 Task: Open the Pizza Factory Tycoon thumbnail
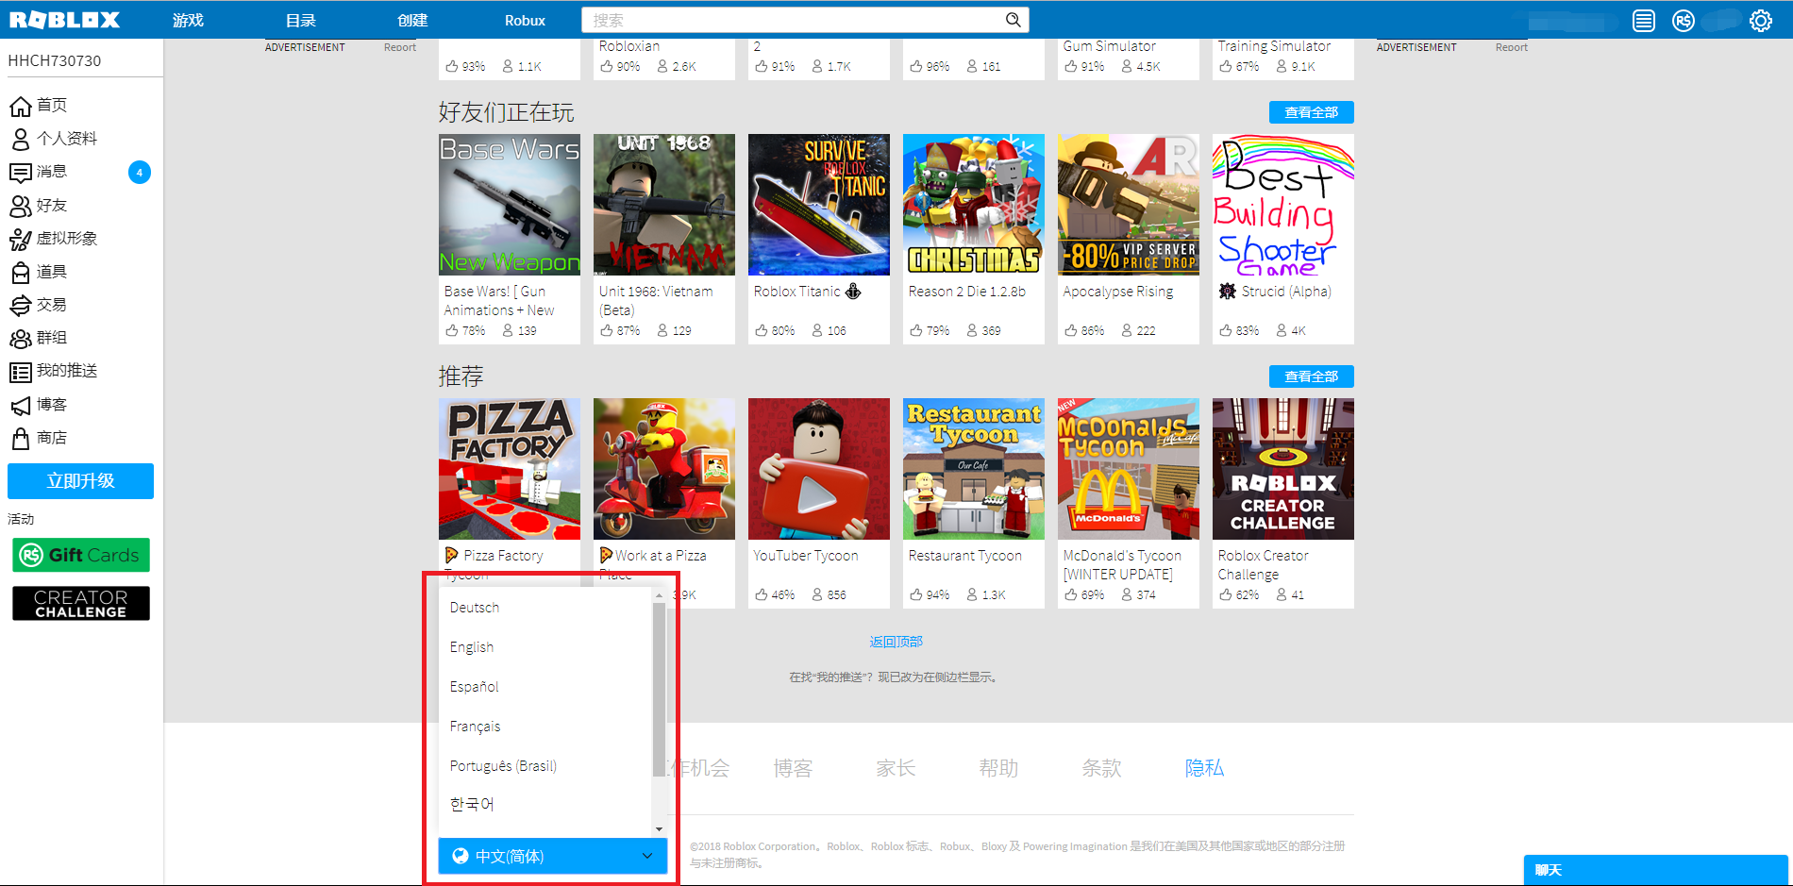coord(510,469)
